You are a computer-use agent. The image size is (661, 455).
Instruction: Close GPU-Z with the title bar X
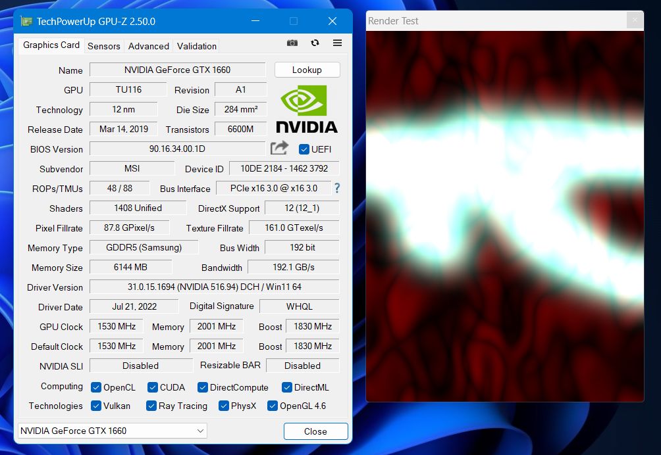click(332, 20)
